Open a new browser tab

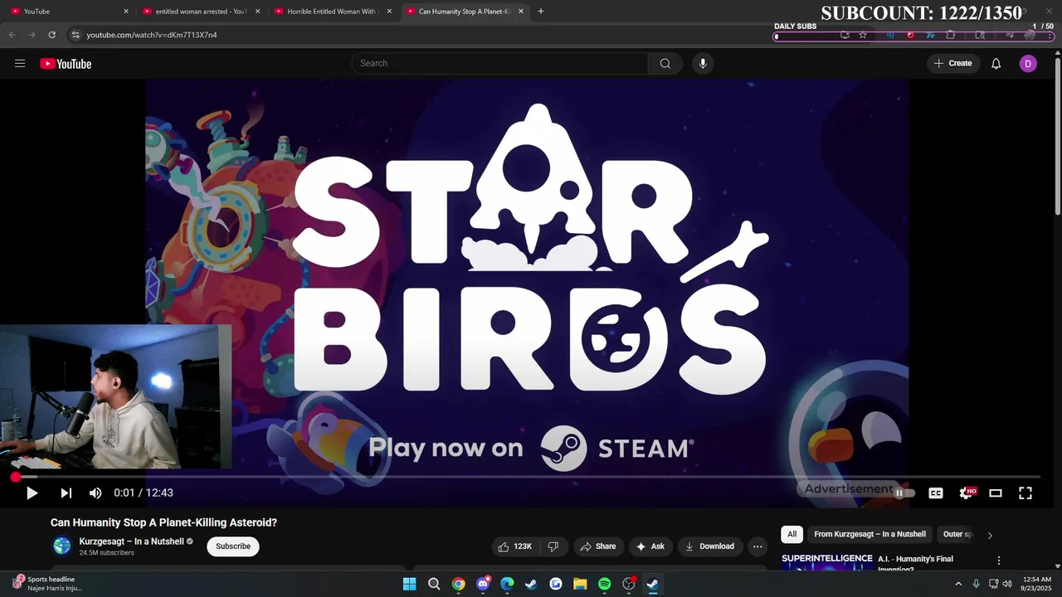pyautogui.click(x=541, y=12)
